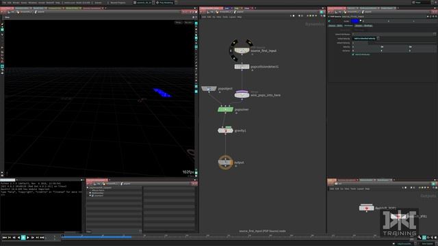Open the File menu

pos(4,3)
